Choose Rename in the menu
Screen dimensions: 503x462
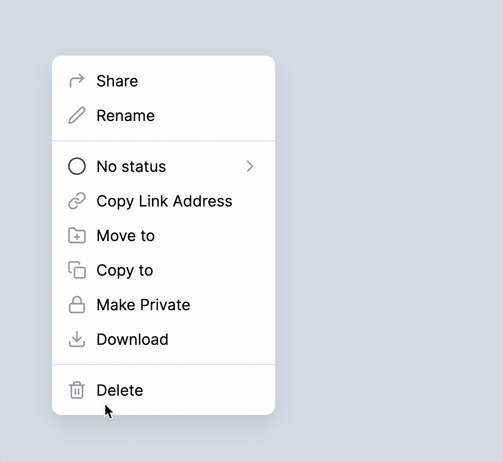pos(163,115)
